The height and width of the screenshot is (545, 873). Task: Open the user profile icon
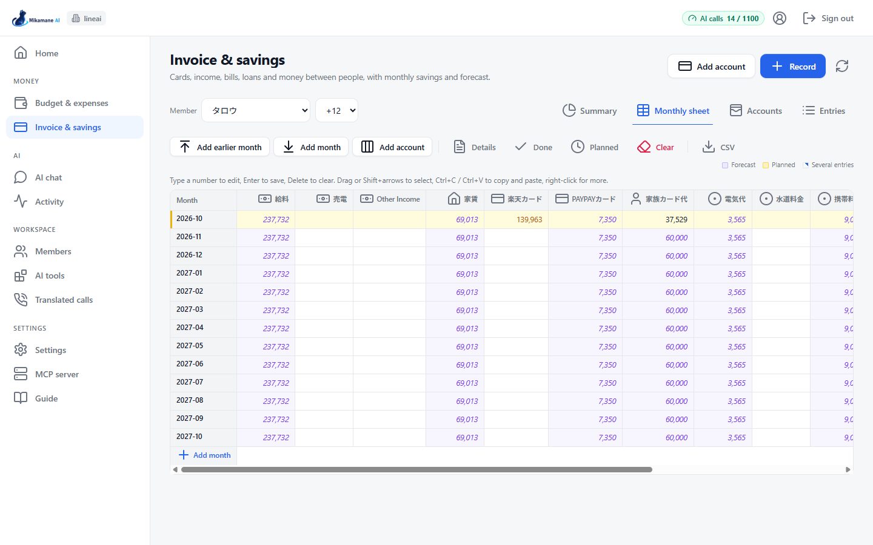coord(780,18)
